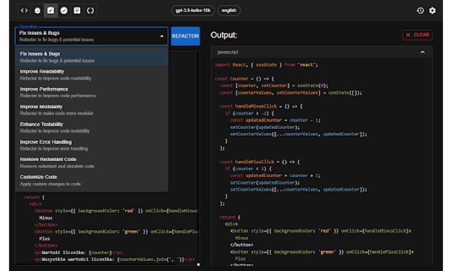Choose Fix Issues & Bugs option in list

(x=91, y=57)
